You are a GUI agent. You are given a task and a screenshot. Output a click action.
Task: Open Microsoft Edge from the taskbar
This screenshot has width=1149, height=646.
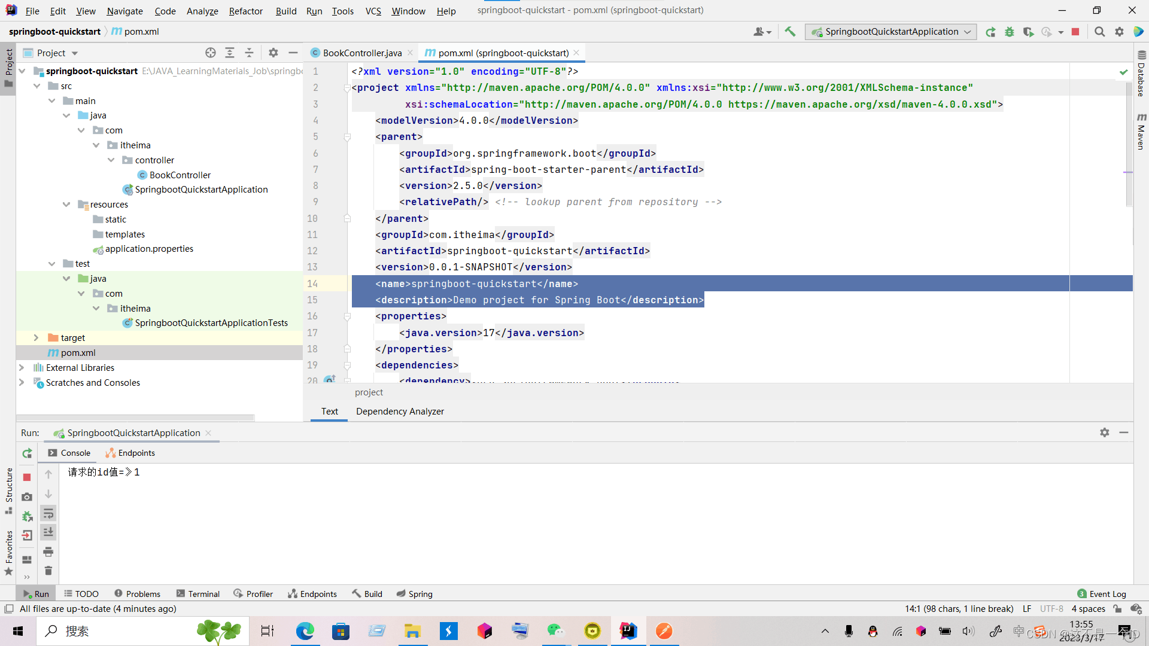coord(305,631)
